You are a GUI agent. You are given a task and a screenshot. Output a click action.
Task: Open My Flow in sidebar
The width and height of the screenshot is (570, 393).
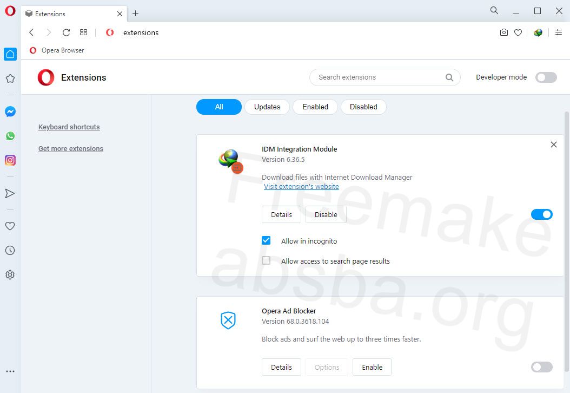point(10,193)
